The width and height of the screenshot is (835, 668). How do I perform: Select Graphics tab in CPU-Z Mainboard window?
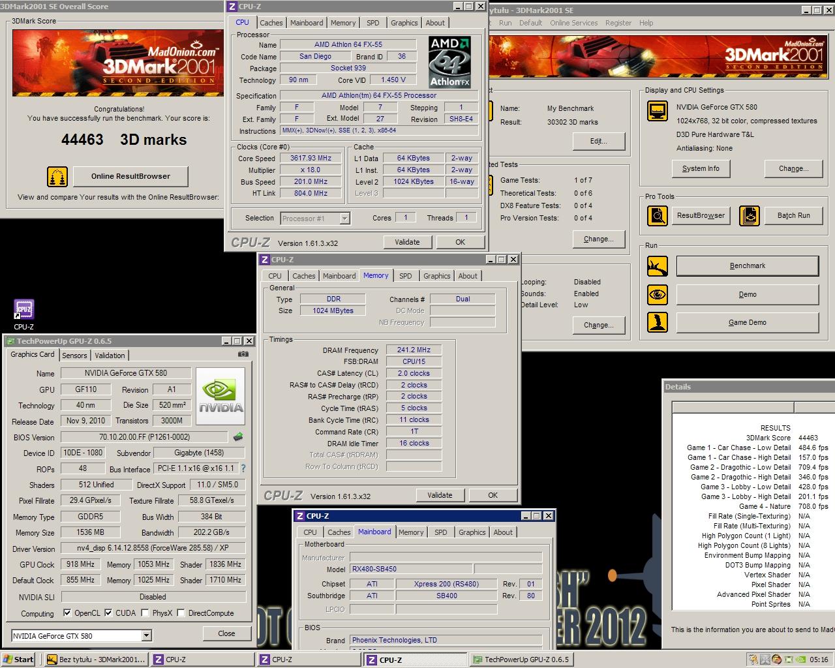472,532
